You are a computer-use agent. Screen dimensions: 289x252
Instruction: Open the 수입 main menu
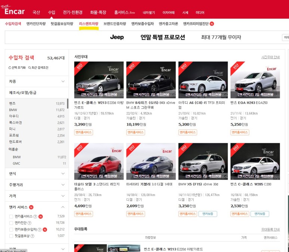52,13
